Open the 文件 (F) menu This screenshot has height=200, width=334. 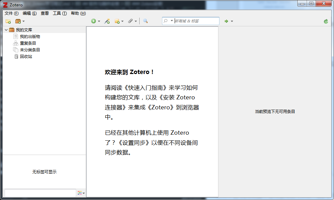point(11,13)
